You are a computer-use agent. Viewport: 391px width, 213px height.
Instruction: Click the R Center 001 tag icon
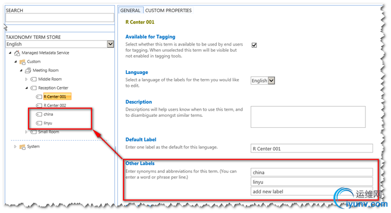click(x=39, y=97)
